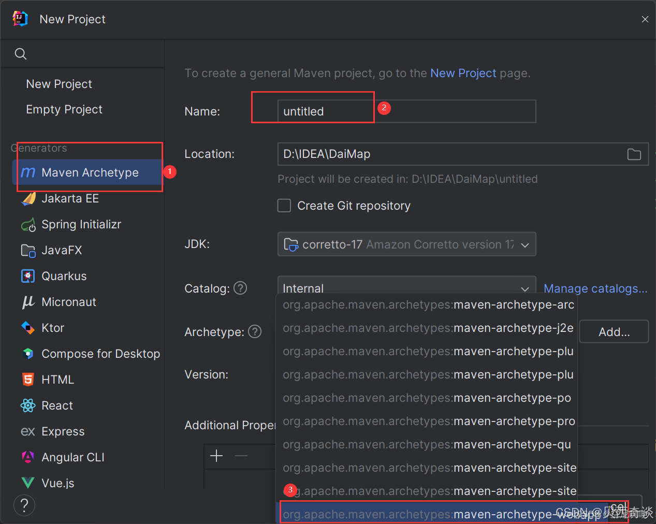Browse location with the folder icon

(634, 154)
